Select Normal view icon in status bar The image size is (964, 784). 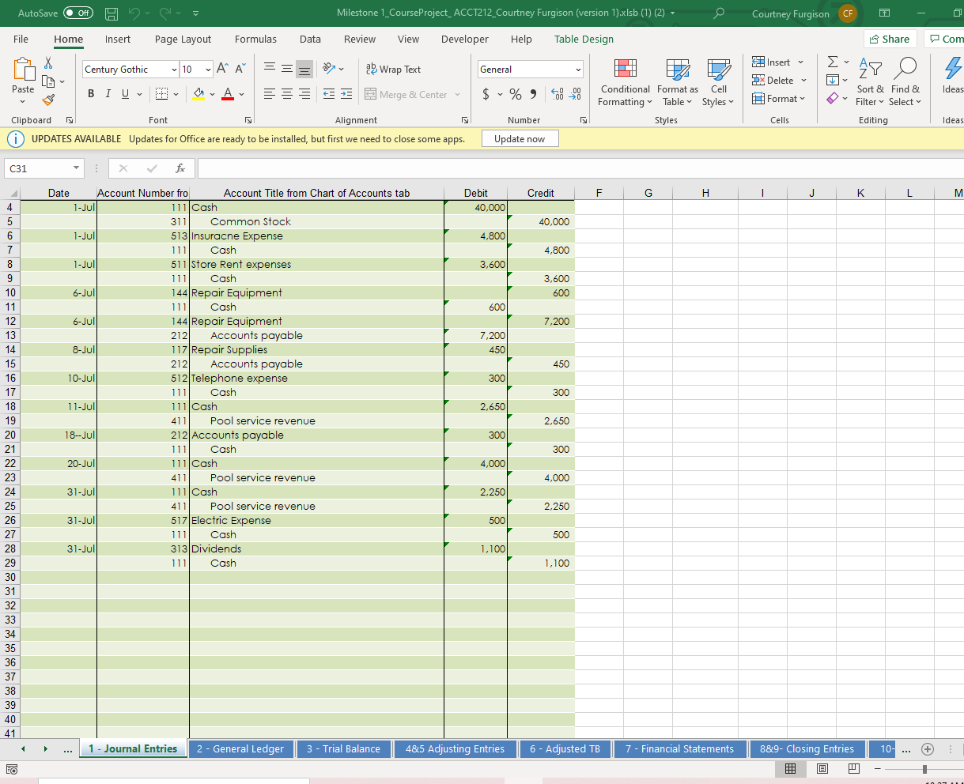(790, 768)
